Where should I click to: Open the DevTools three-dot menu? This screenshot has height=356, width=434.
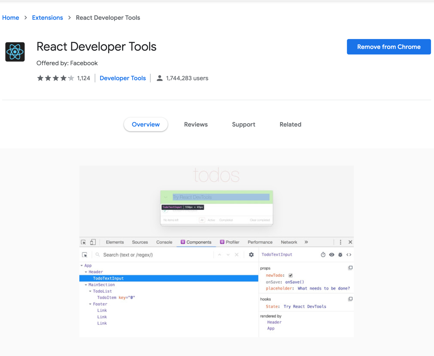point(340,242)
